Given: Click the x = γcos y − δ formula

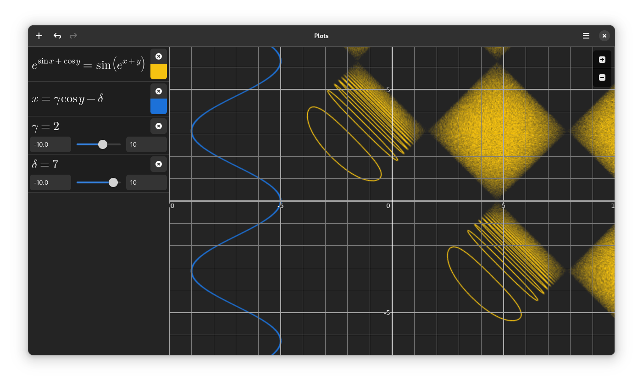Looking at the screenshot, I should coord(69,98).
